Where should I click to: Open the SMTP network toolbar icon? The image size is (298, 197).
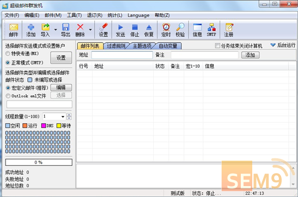pyautogui.click(x=211, y=30)
